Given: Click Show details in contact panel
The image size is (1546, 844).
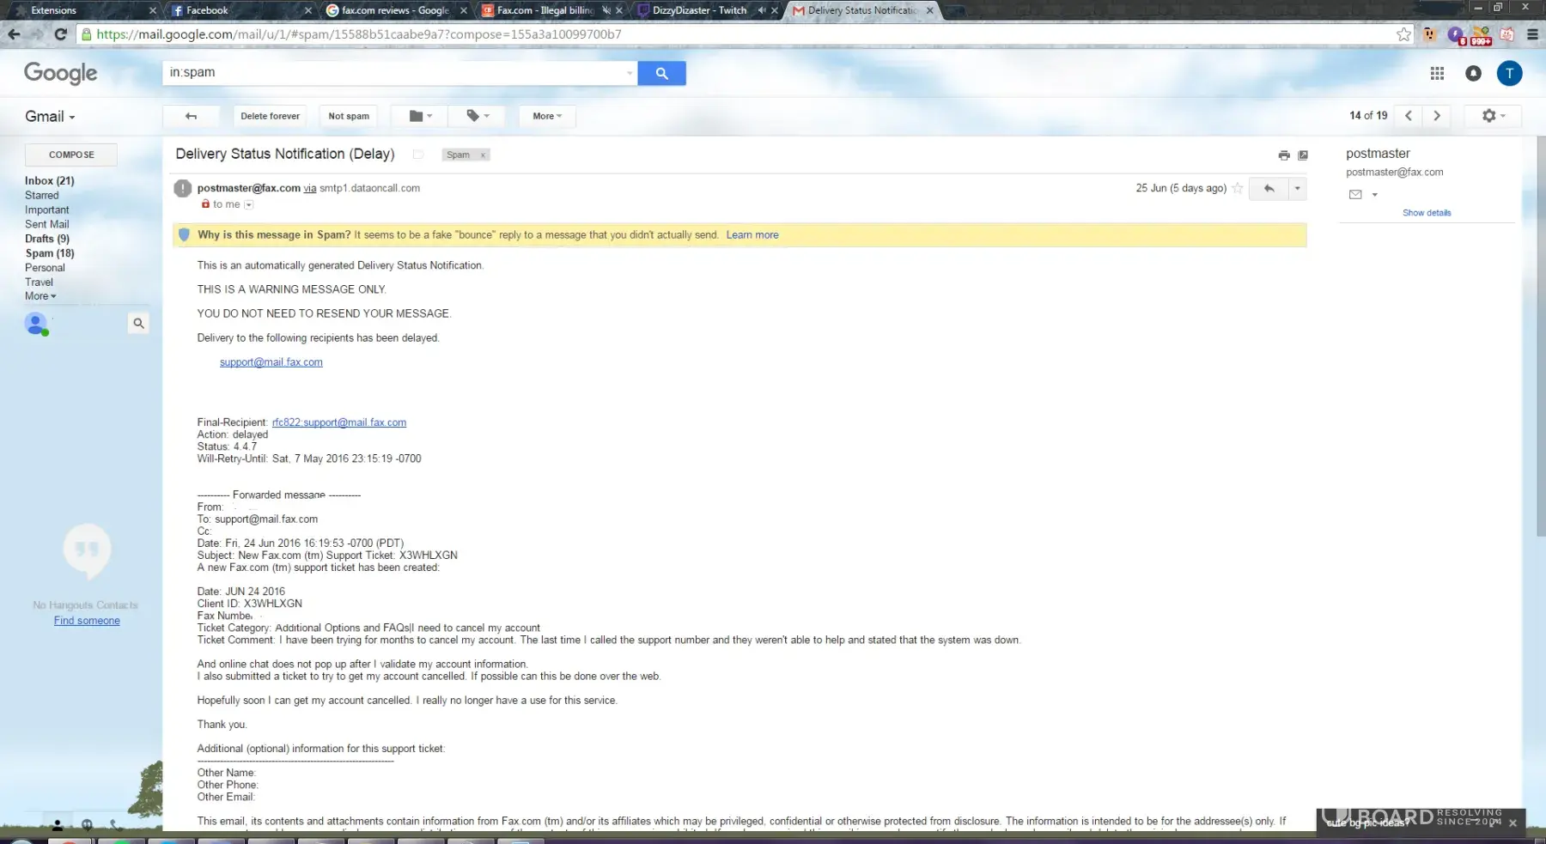Looking at the screenshot, I should point(1427,213).
